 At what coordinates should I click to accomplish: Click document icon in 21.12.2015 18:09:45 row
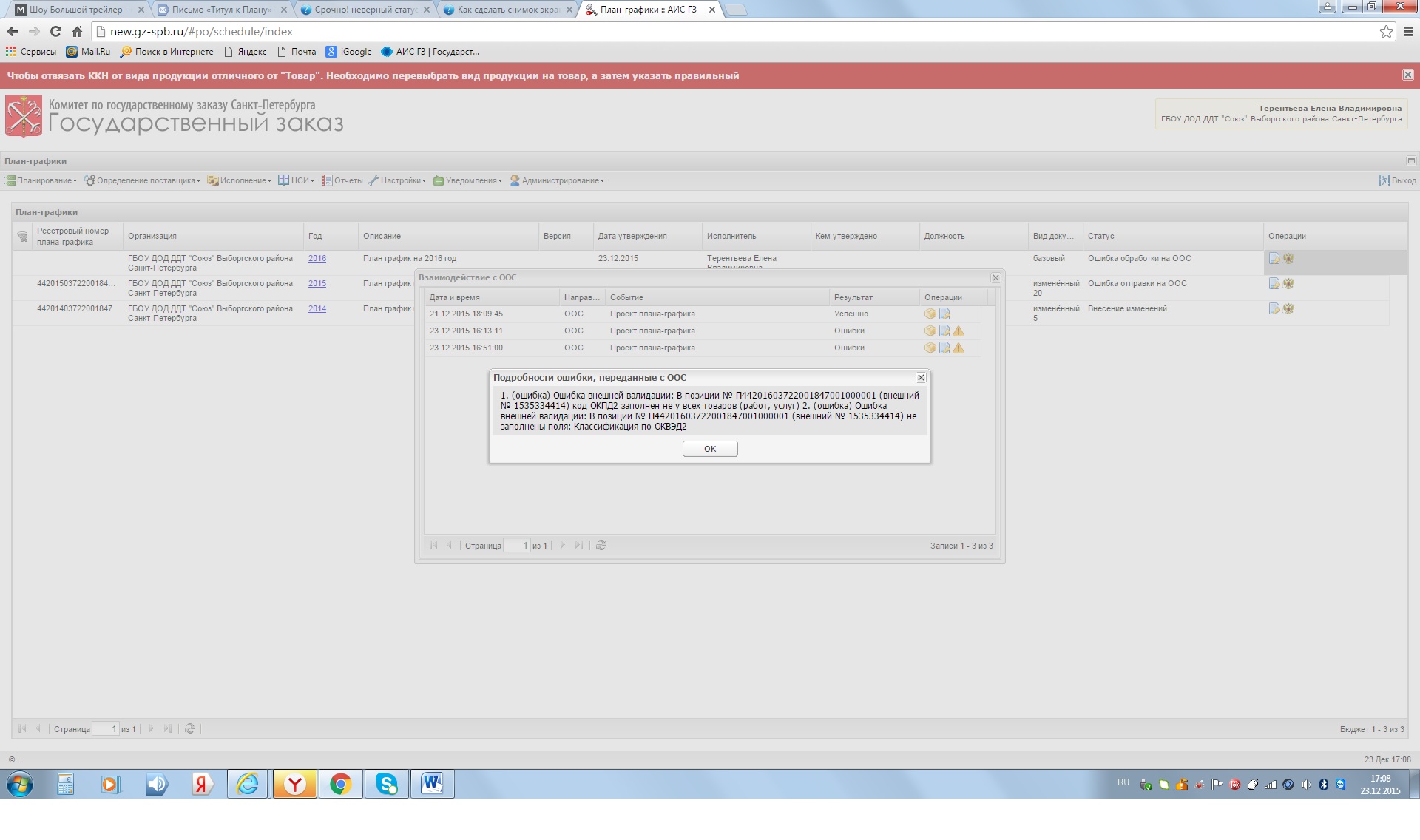click(944, 314)
